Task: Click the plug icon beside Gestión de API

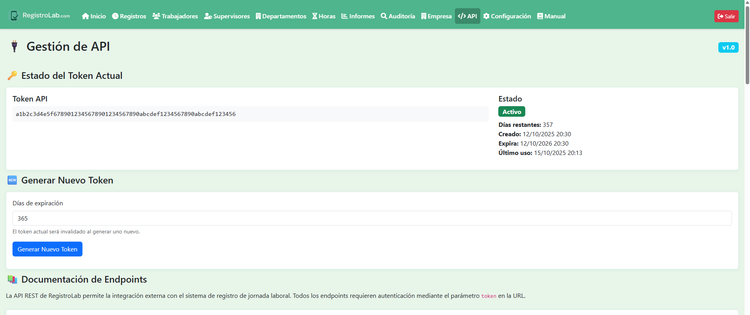Action: 14,46
